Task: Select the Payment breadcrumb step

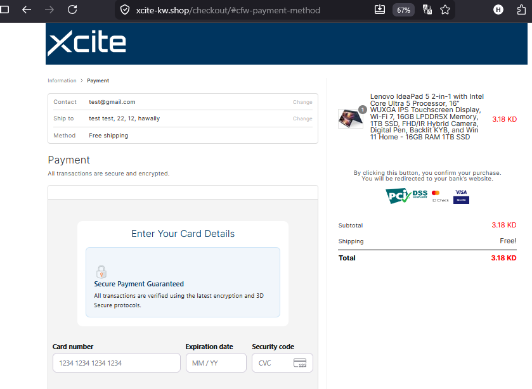Action: tap(98, 80)
